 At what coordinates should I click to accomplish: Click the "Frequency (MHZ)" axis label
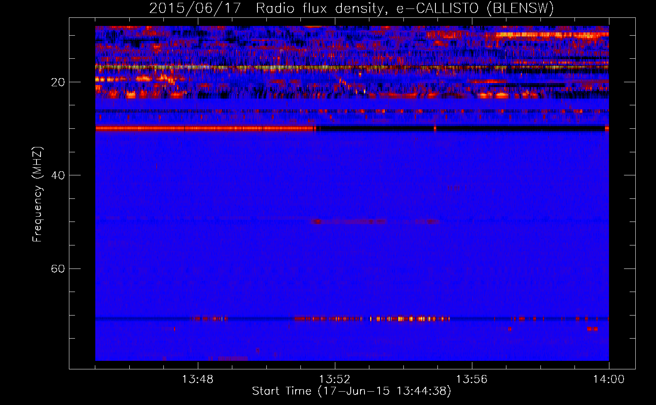(x=37, y=194)
